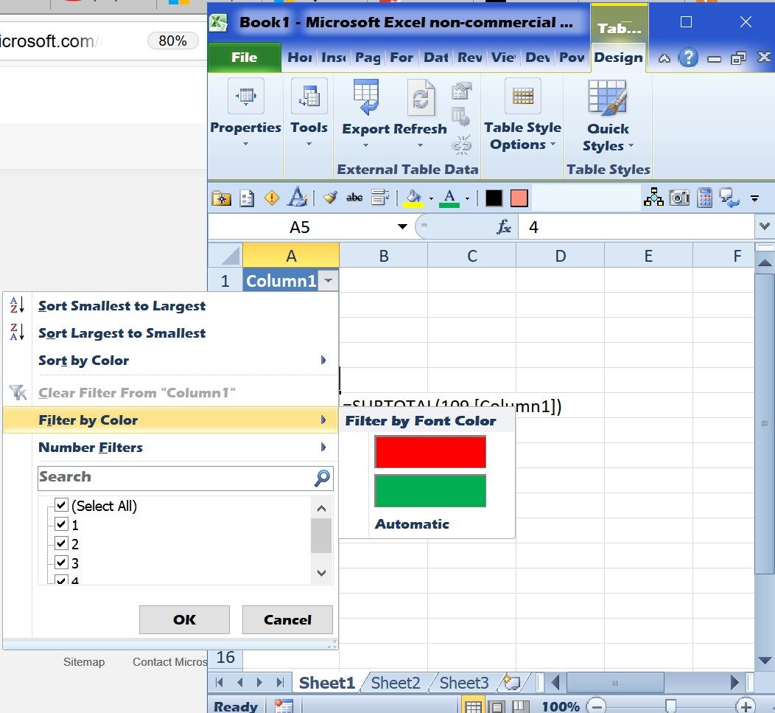Click Sort Smallest to Largest
This screenshot has height=713, width=775.
pos(122,306)
